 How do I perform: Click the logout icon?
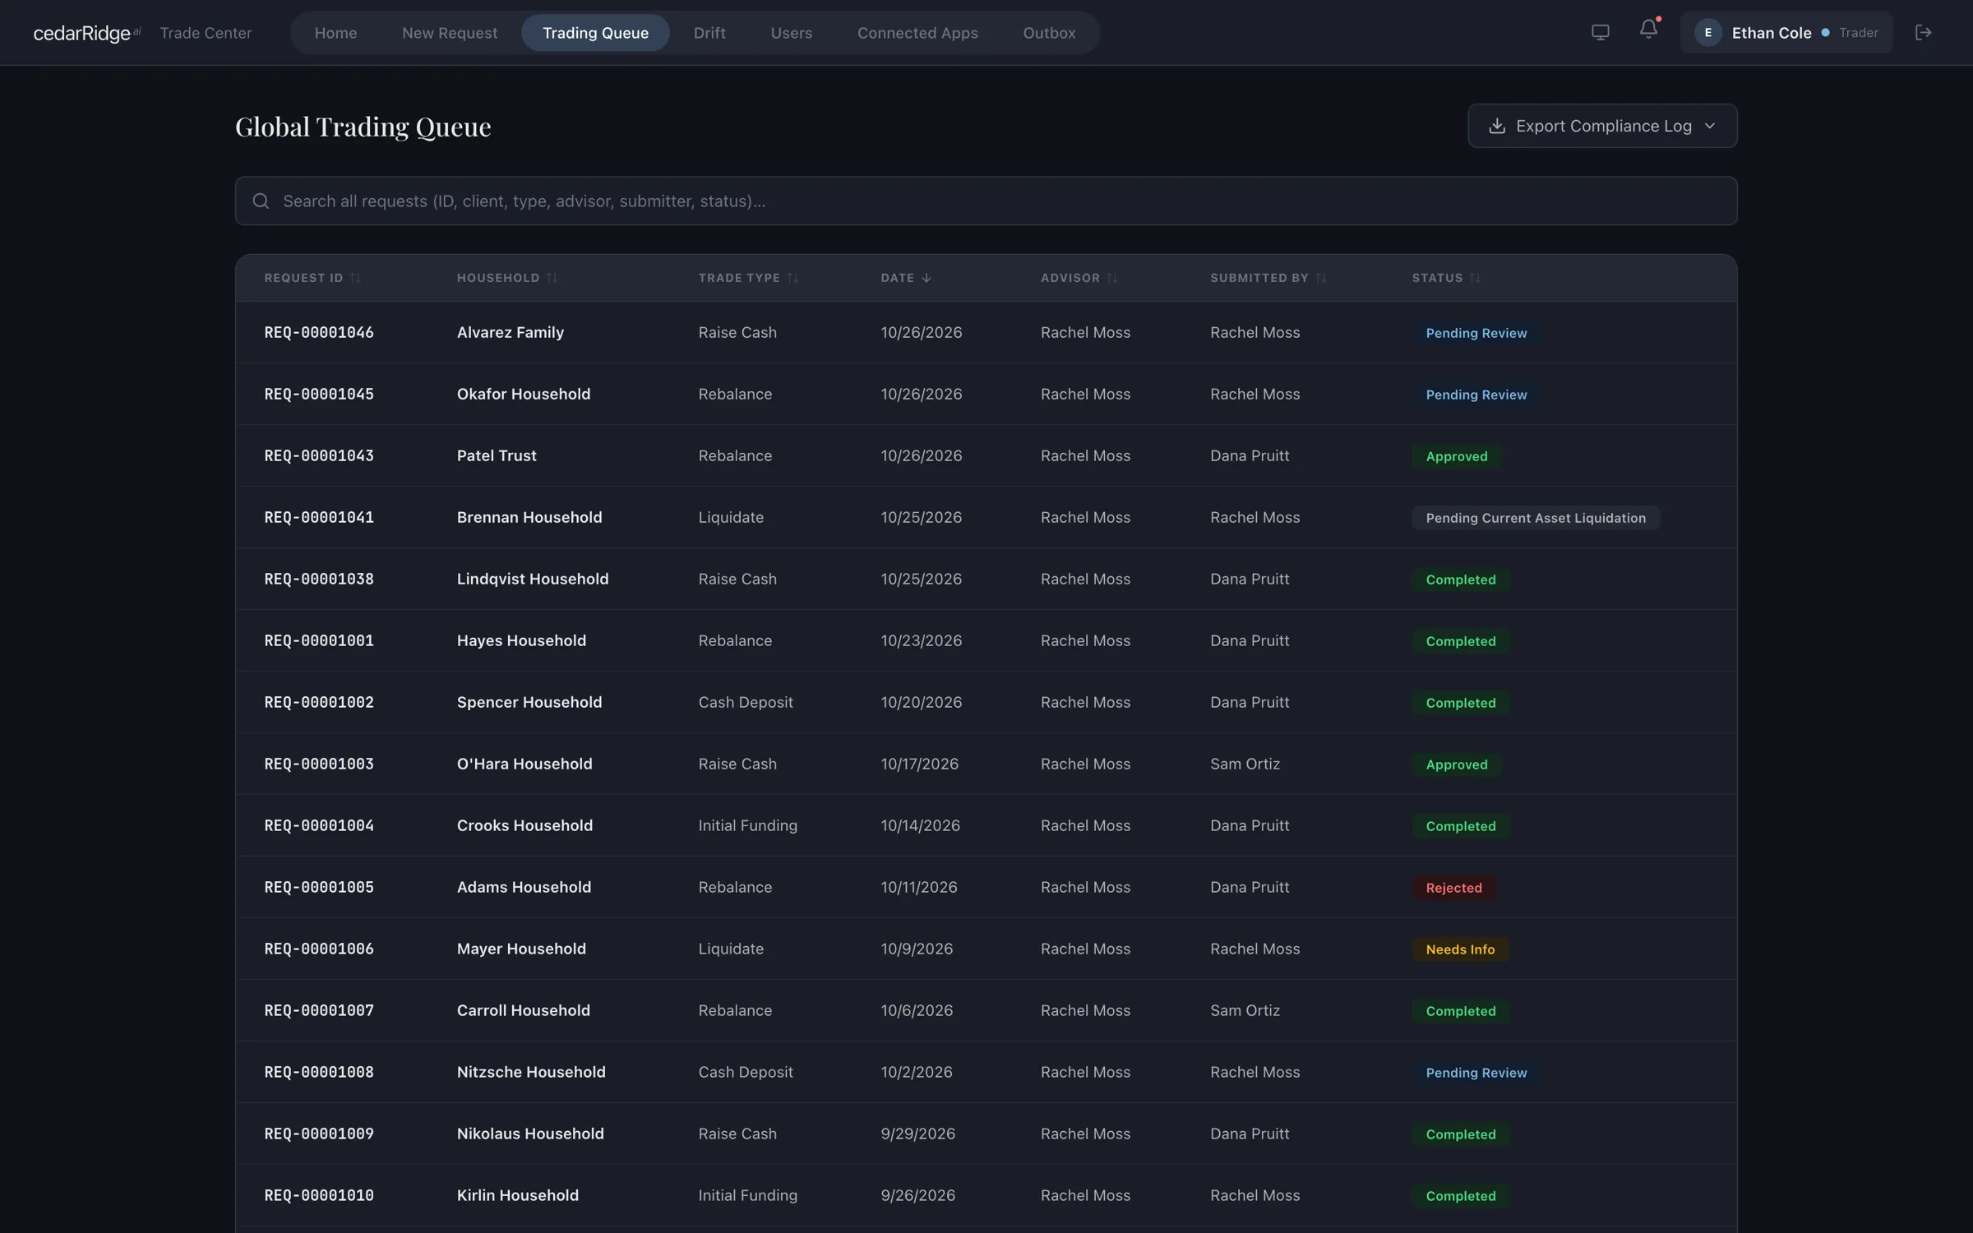tap(1923, 32)
